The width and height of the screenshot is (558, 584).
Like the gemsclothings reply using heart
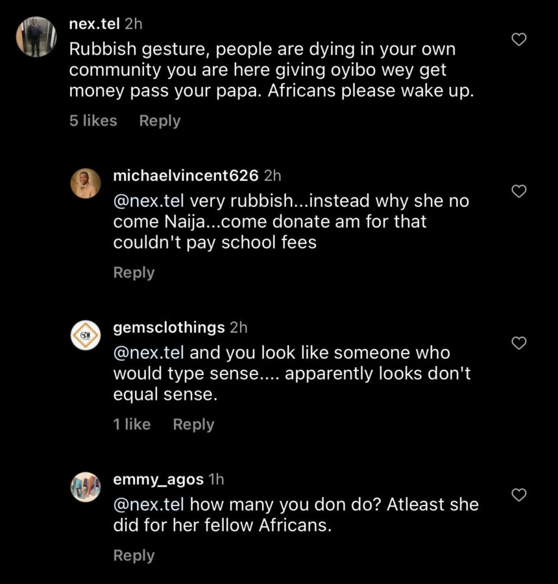519,343
